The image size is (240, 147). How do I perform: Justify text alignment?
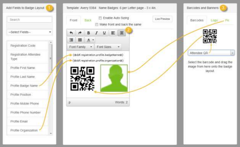click(x=80, y=40)
